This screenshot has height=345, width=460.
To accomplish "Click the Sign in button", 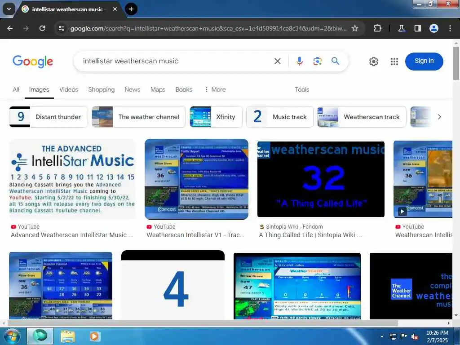I will pyautogui.click(x=424, y=61).
